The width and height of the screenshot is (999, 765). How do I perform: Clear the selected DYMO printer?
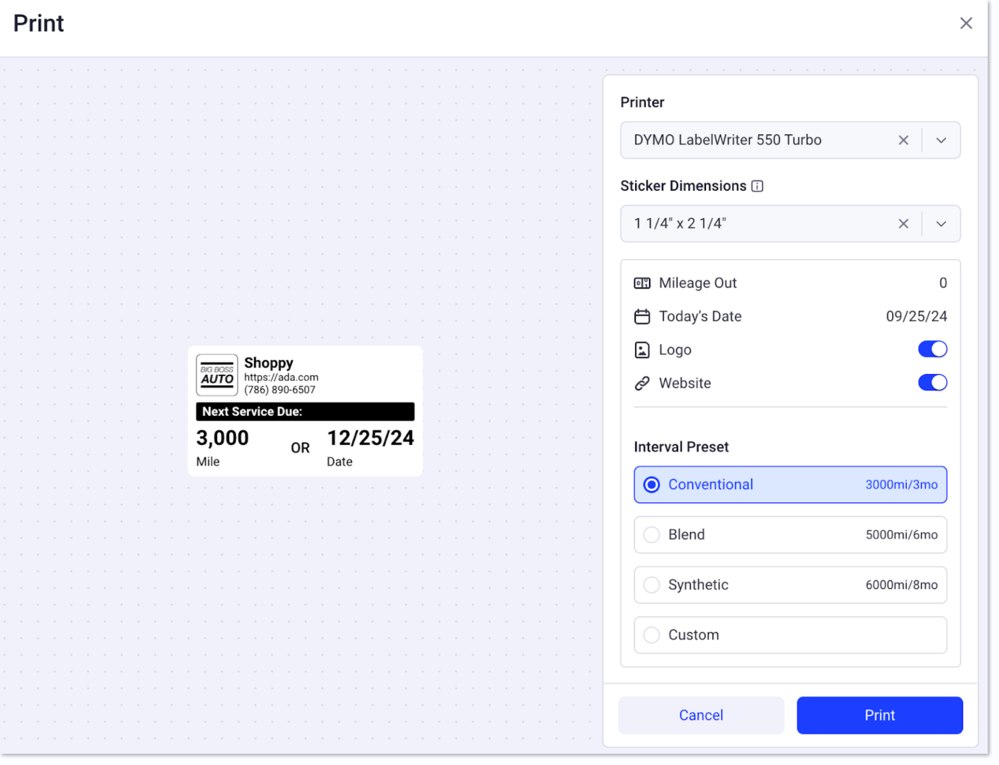click(903, 140)
